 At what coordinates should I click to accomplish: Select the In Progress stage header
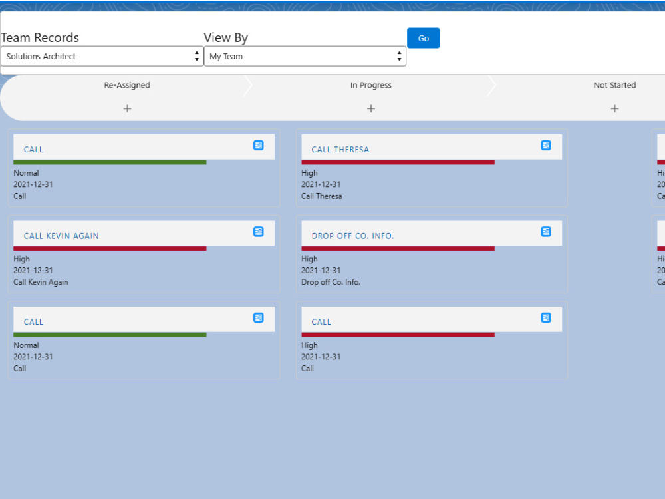[371, 85]
